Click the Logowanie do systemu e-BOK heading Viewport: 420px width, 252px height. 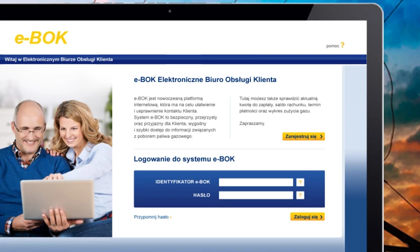[184, 159]
